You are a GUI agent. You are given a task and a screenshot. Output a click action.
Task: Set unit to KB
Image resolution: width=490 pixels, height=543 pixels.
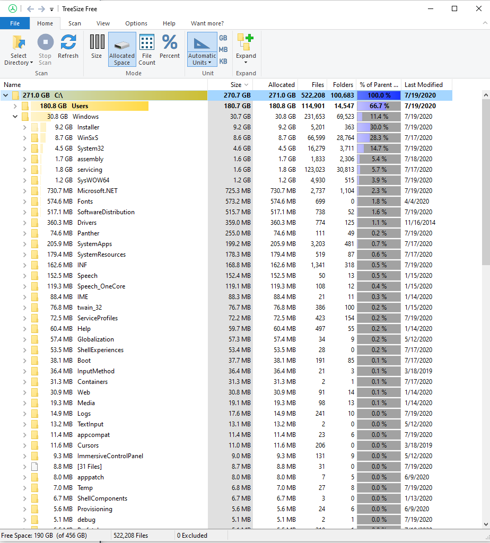tap(223, 62)
